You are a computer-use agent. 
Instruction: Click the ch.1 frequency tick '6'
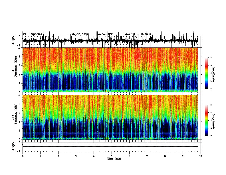click(20, 65)
